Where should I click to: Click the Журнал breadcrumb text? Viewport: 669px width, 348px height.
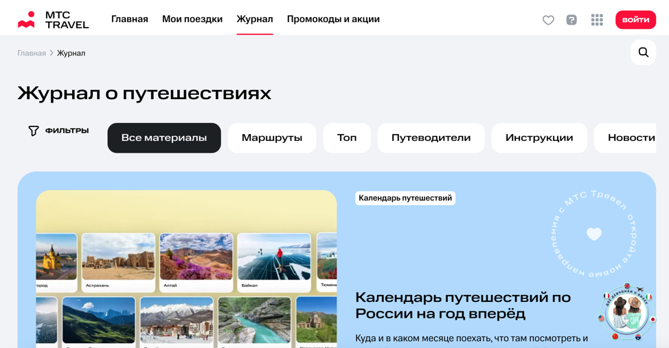click(x=71, y=54)
